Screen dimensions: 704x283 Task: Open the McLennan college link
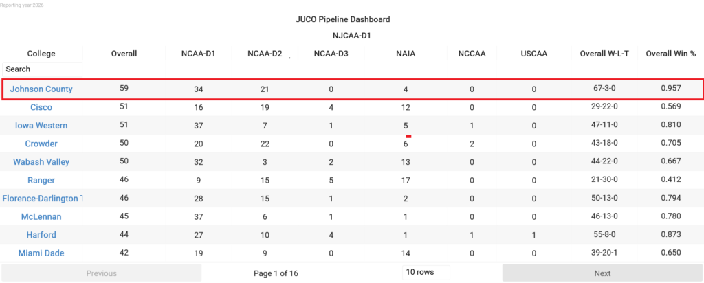tap(41, 216)
